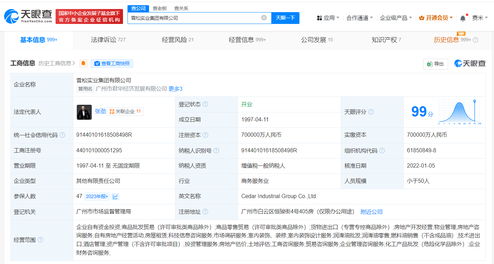
Task: Switch to the 历史信息 VIP tab
Action: [452, 40]
